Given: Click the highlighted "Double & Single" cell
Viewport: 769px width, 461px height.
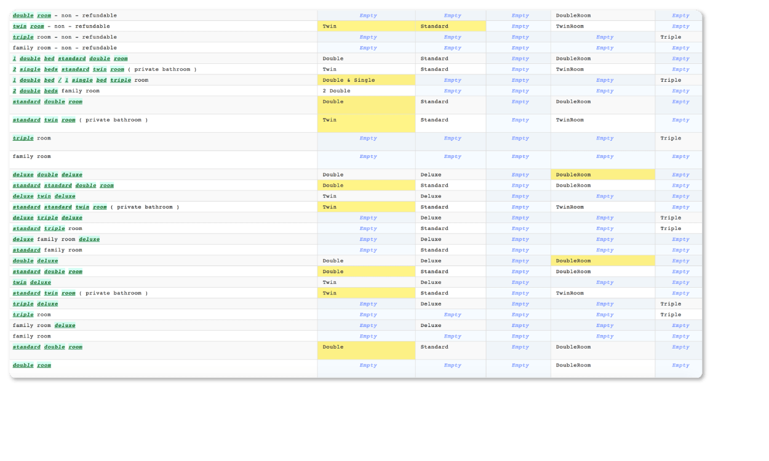Looking at the screenshot, I should pos(366,80).
